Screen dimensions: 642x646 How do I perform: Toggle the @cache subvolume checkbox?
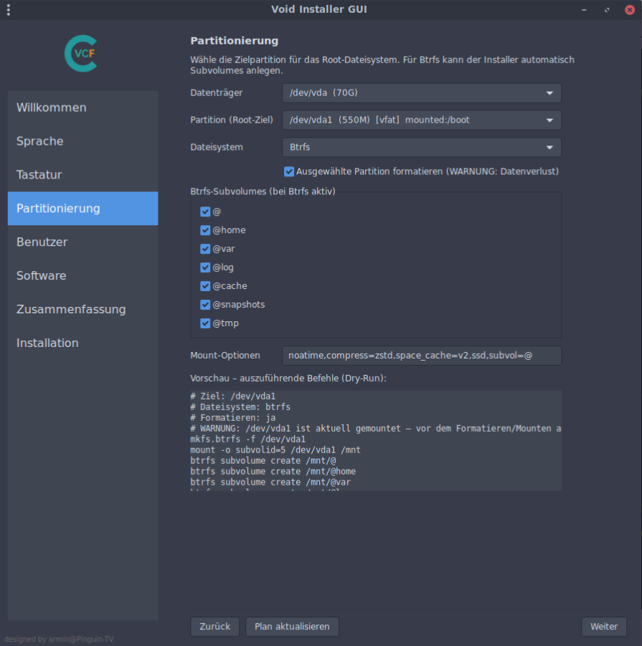(x=205, y=286)
